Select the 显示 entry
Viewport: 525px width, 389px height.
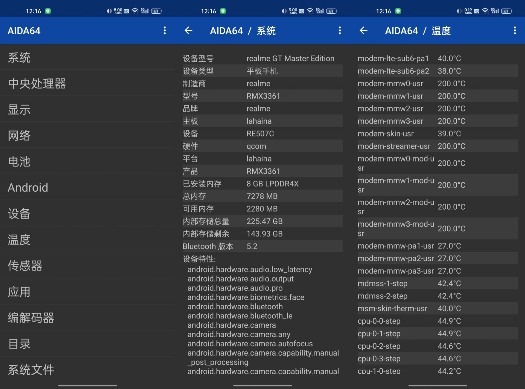pyautogui.click(x=87, y=109)
